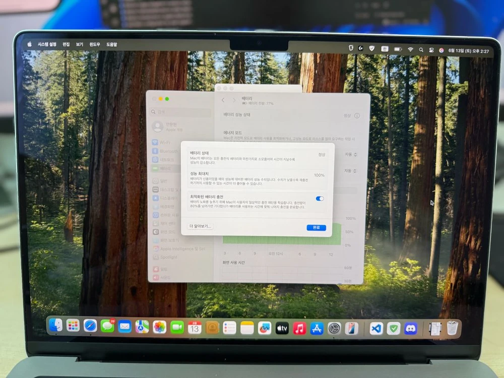Viewport: 504px width, 378px height.
Task: Click the 배터리 상태 heading
Action: click(x=199, y=153)
